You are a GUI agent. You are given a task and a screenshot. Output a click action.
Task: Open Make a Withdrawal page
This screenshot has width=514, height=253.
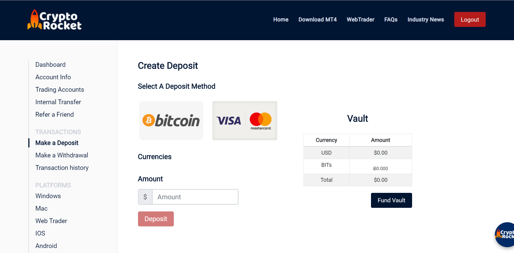click(x=62, y=155)
